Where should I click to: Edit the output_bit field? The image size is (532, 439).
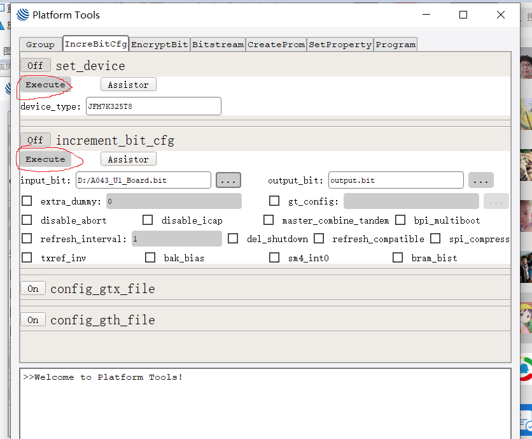point(396,180)
